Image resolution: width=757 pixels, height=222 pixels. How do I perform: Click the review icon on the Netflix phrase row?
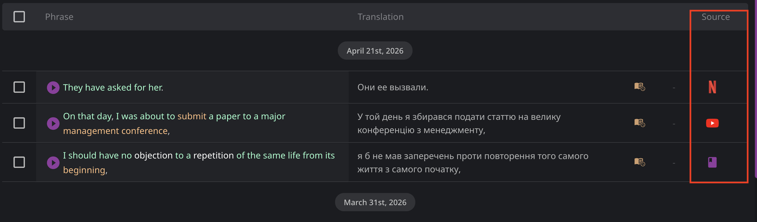pos(639,87)
